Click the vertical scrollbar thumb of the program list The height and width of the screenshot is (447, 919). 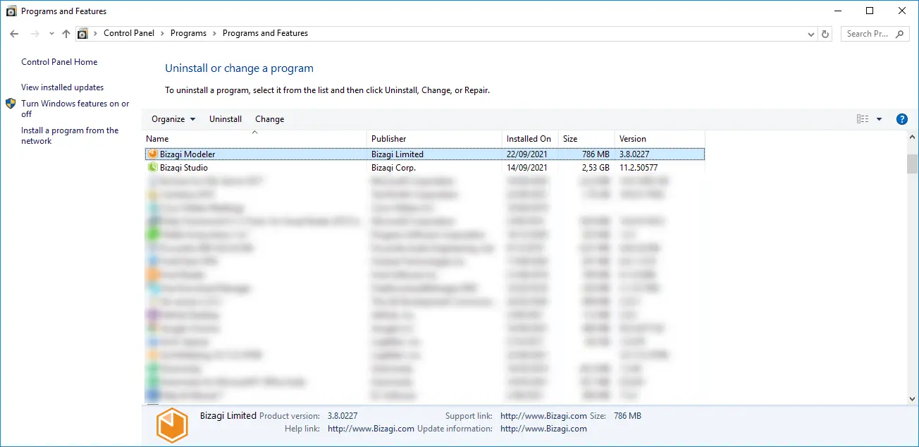[x=913, y=164]
